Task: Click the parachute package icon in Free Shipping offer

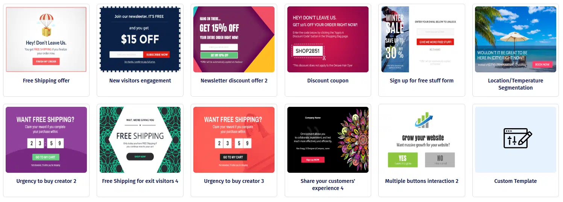Action: (x=46, y=25)
